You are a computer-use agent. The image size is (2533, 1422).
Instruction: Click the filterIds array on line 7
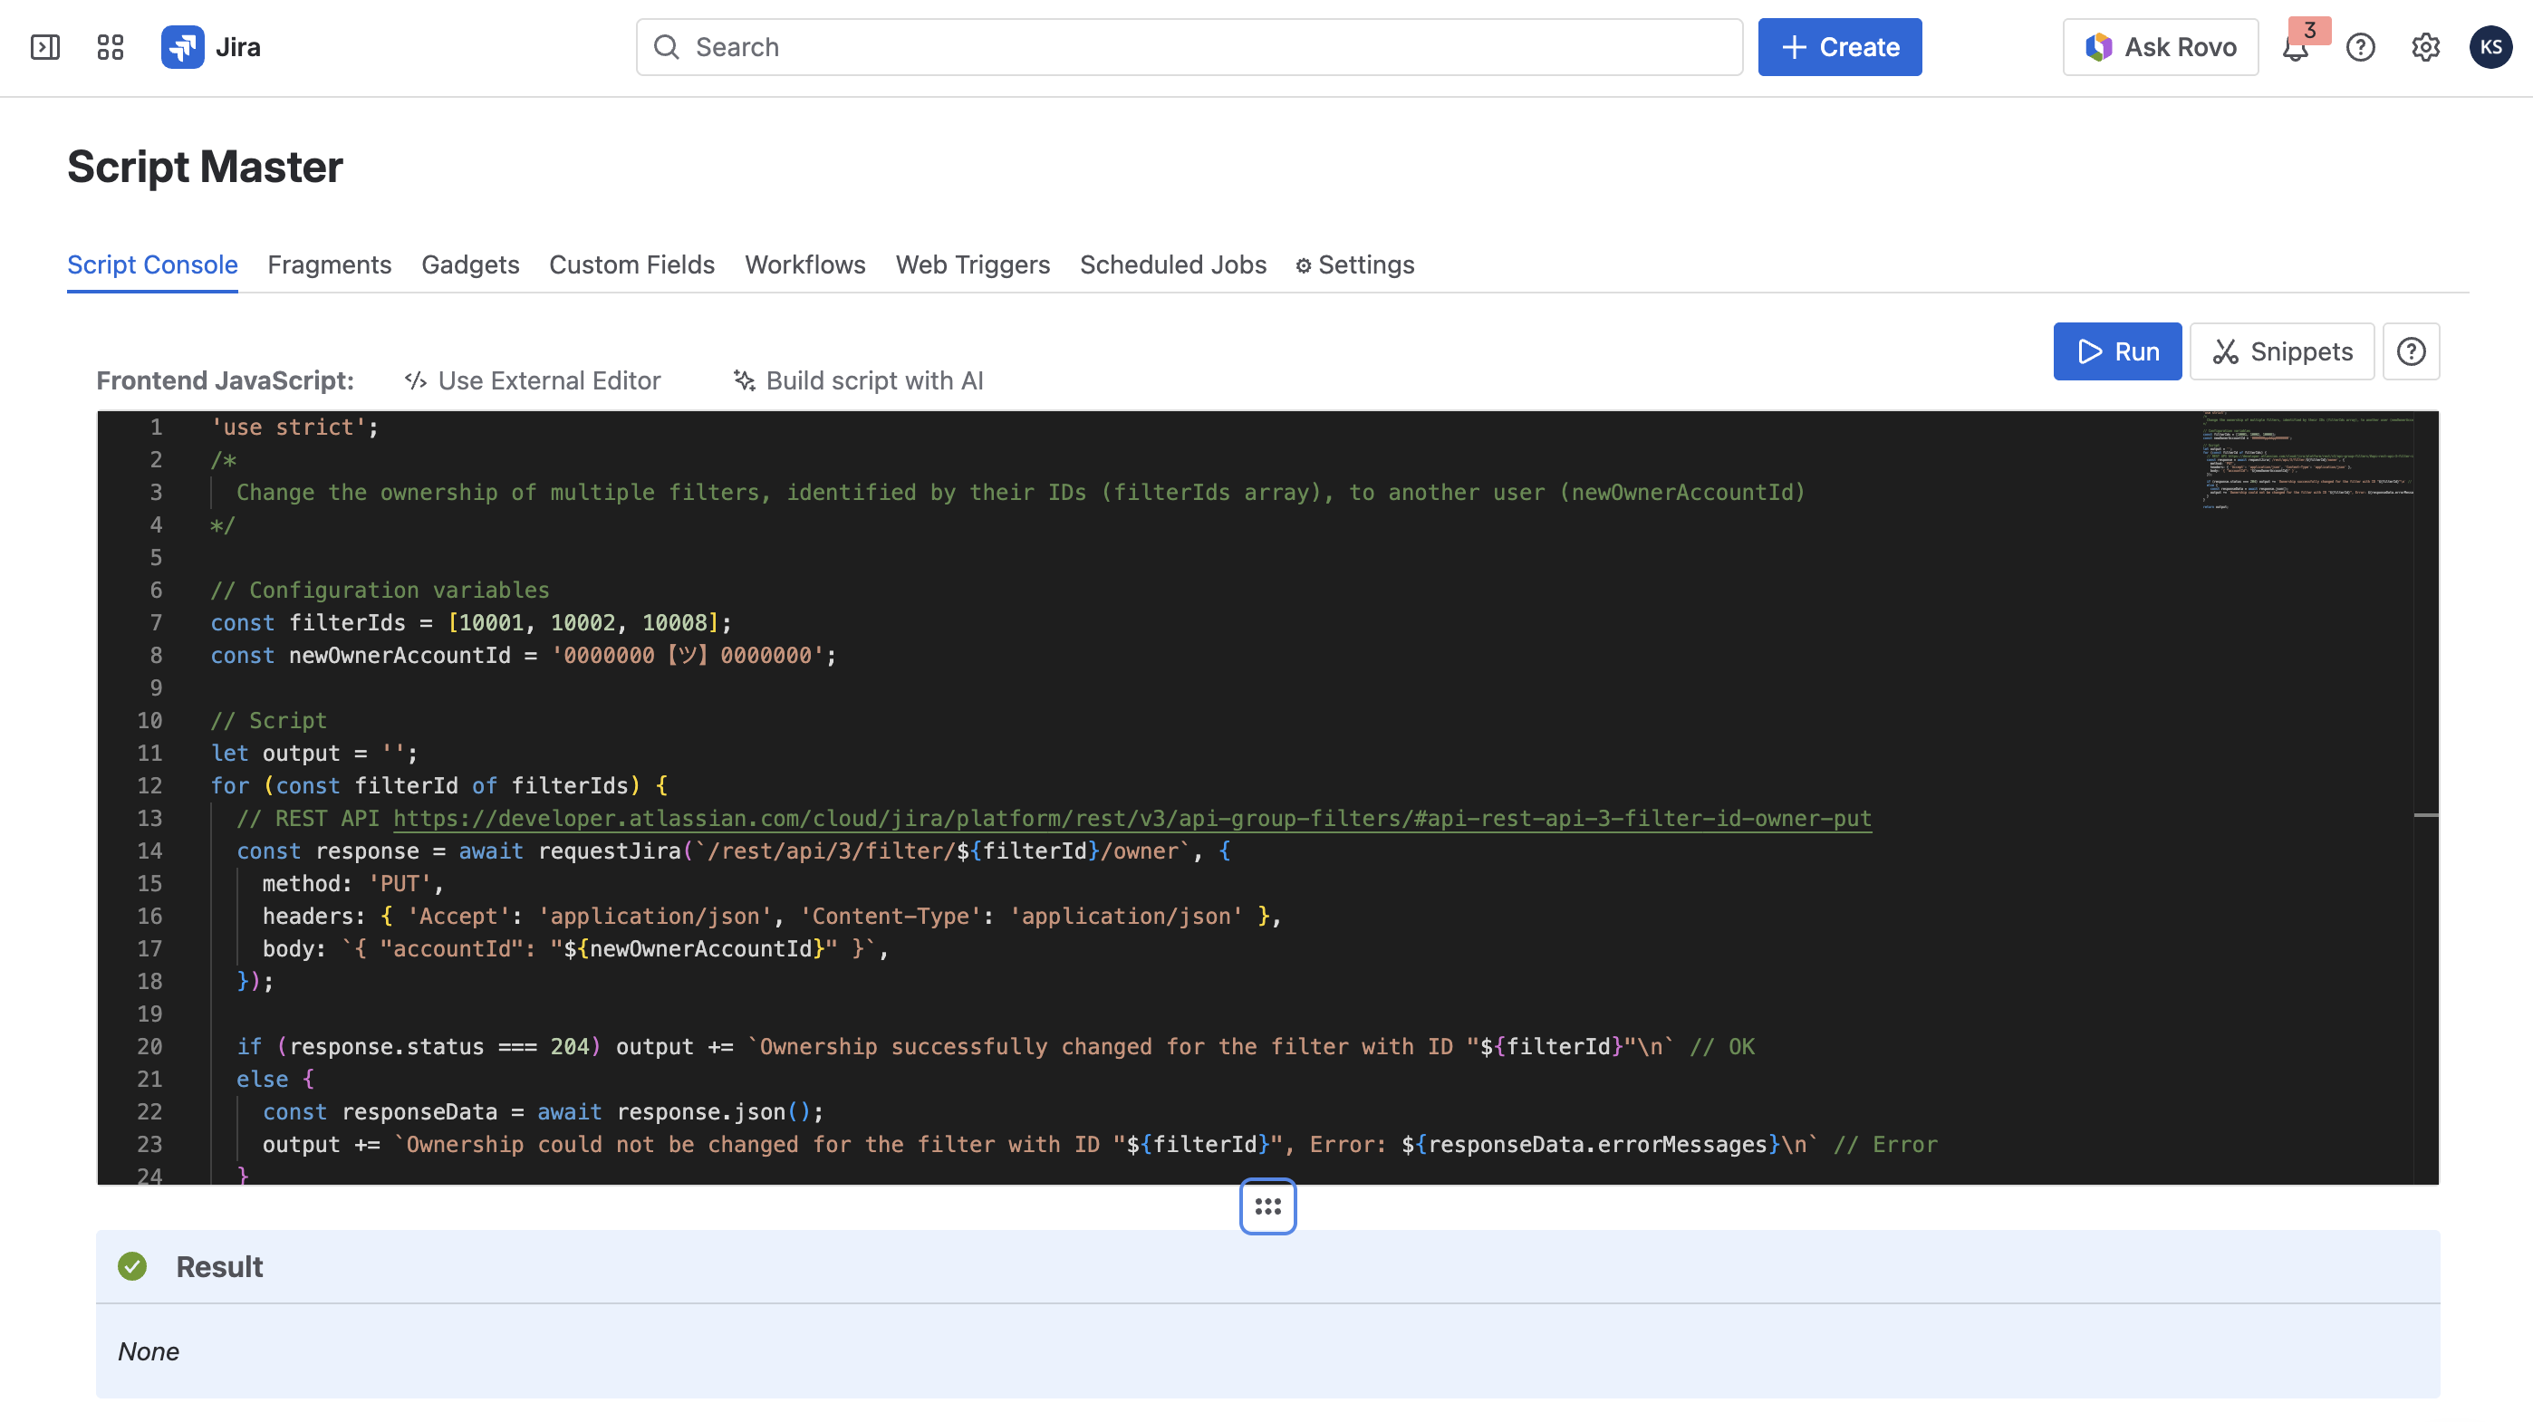583,622
